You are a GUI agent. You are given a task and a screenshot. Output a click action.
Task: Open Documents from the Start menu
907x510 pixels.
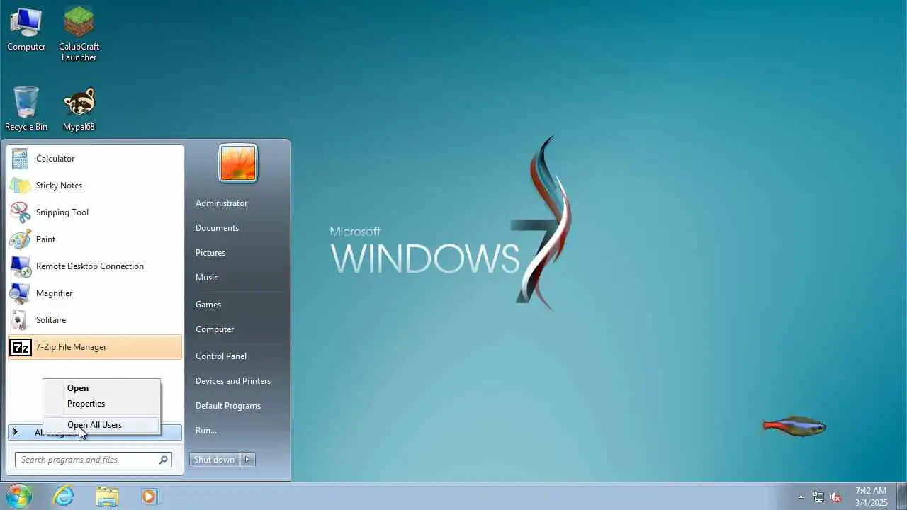pyautogui.click(x=217, y=228)
